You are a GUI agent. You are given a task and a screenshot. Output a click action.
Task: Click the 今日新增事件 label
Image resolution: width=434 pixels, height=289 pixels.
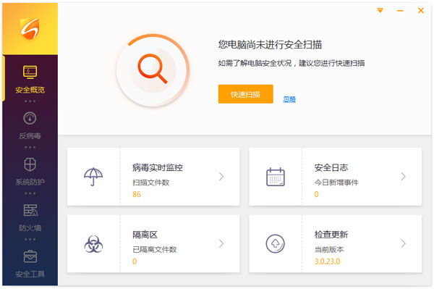coord(336,183)
